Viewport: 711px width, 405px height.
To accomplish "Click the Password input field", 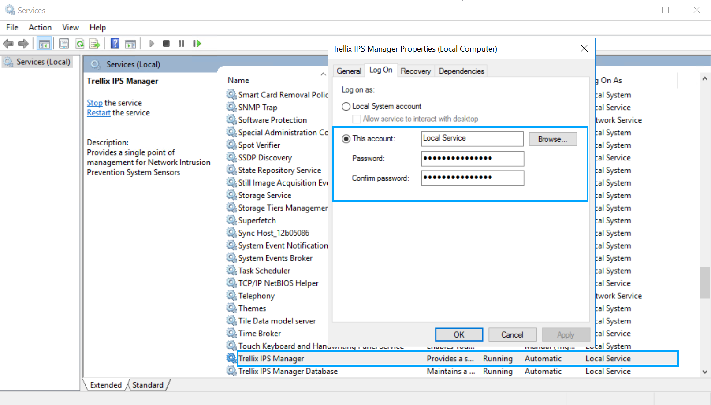I will [472, 158].
